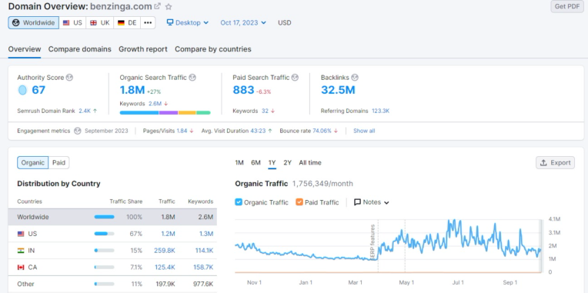Open Semrush Domain Rank 2.4K value
This screenshot has height=293, width=588.
pyautogui.click(x=84, y=111)
